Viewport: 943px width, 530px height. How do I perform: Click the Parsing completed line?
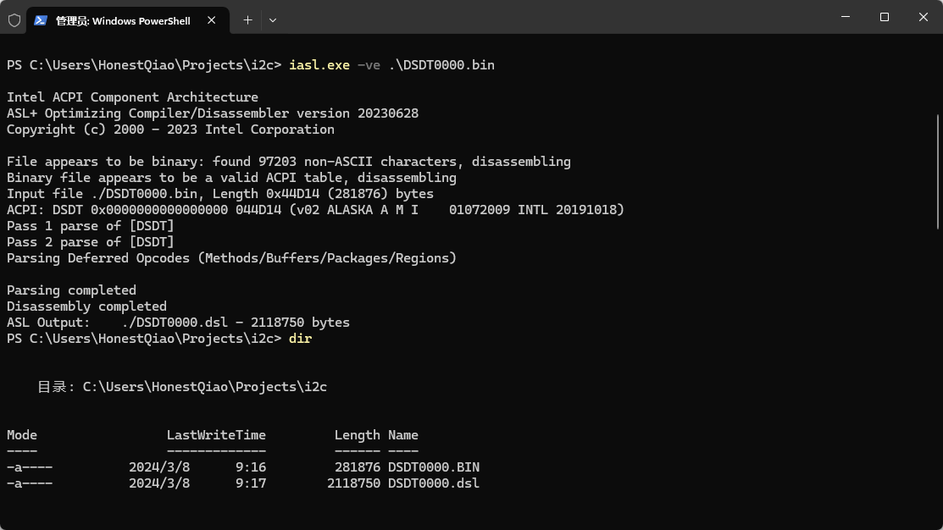71,290
